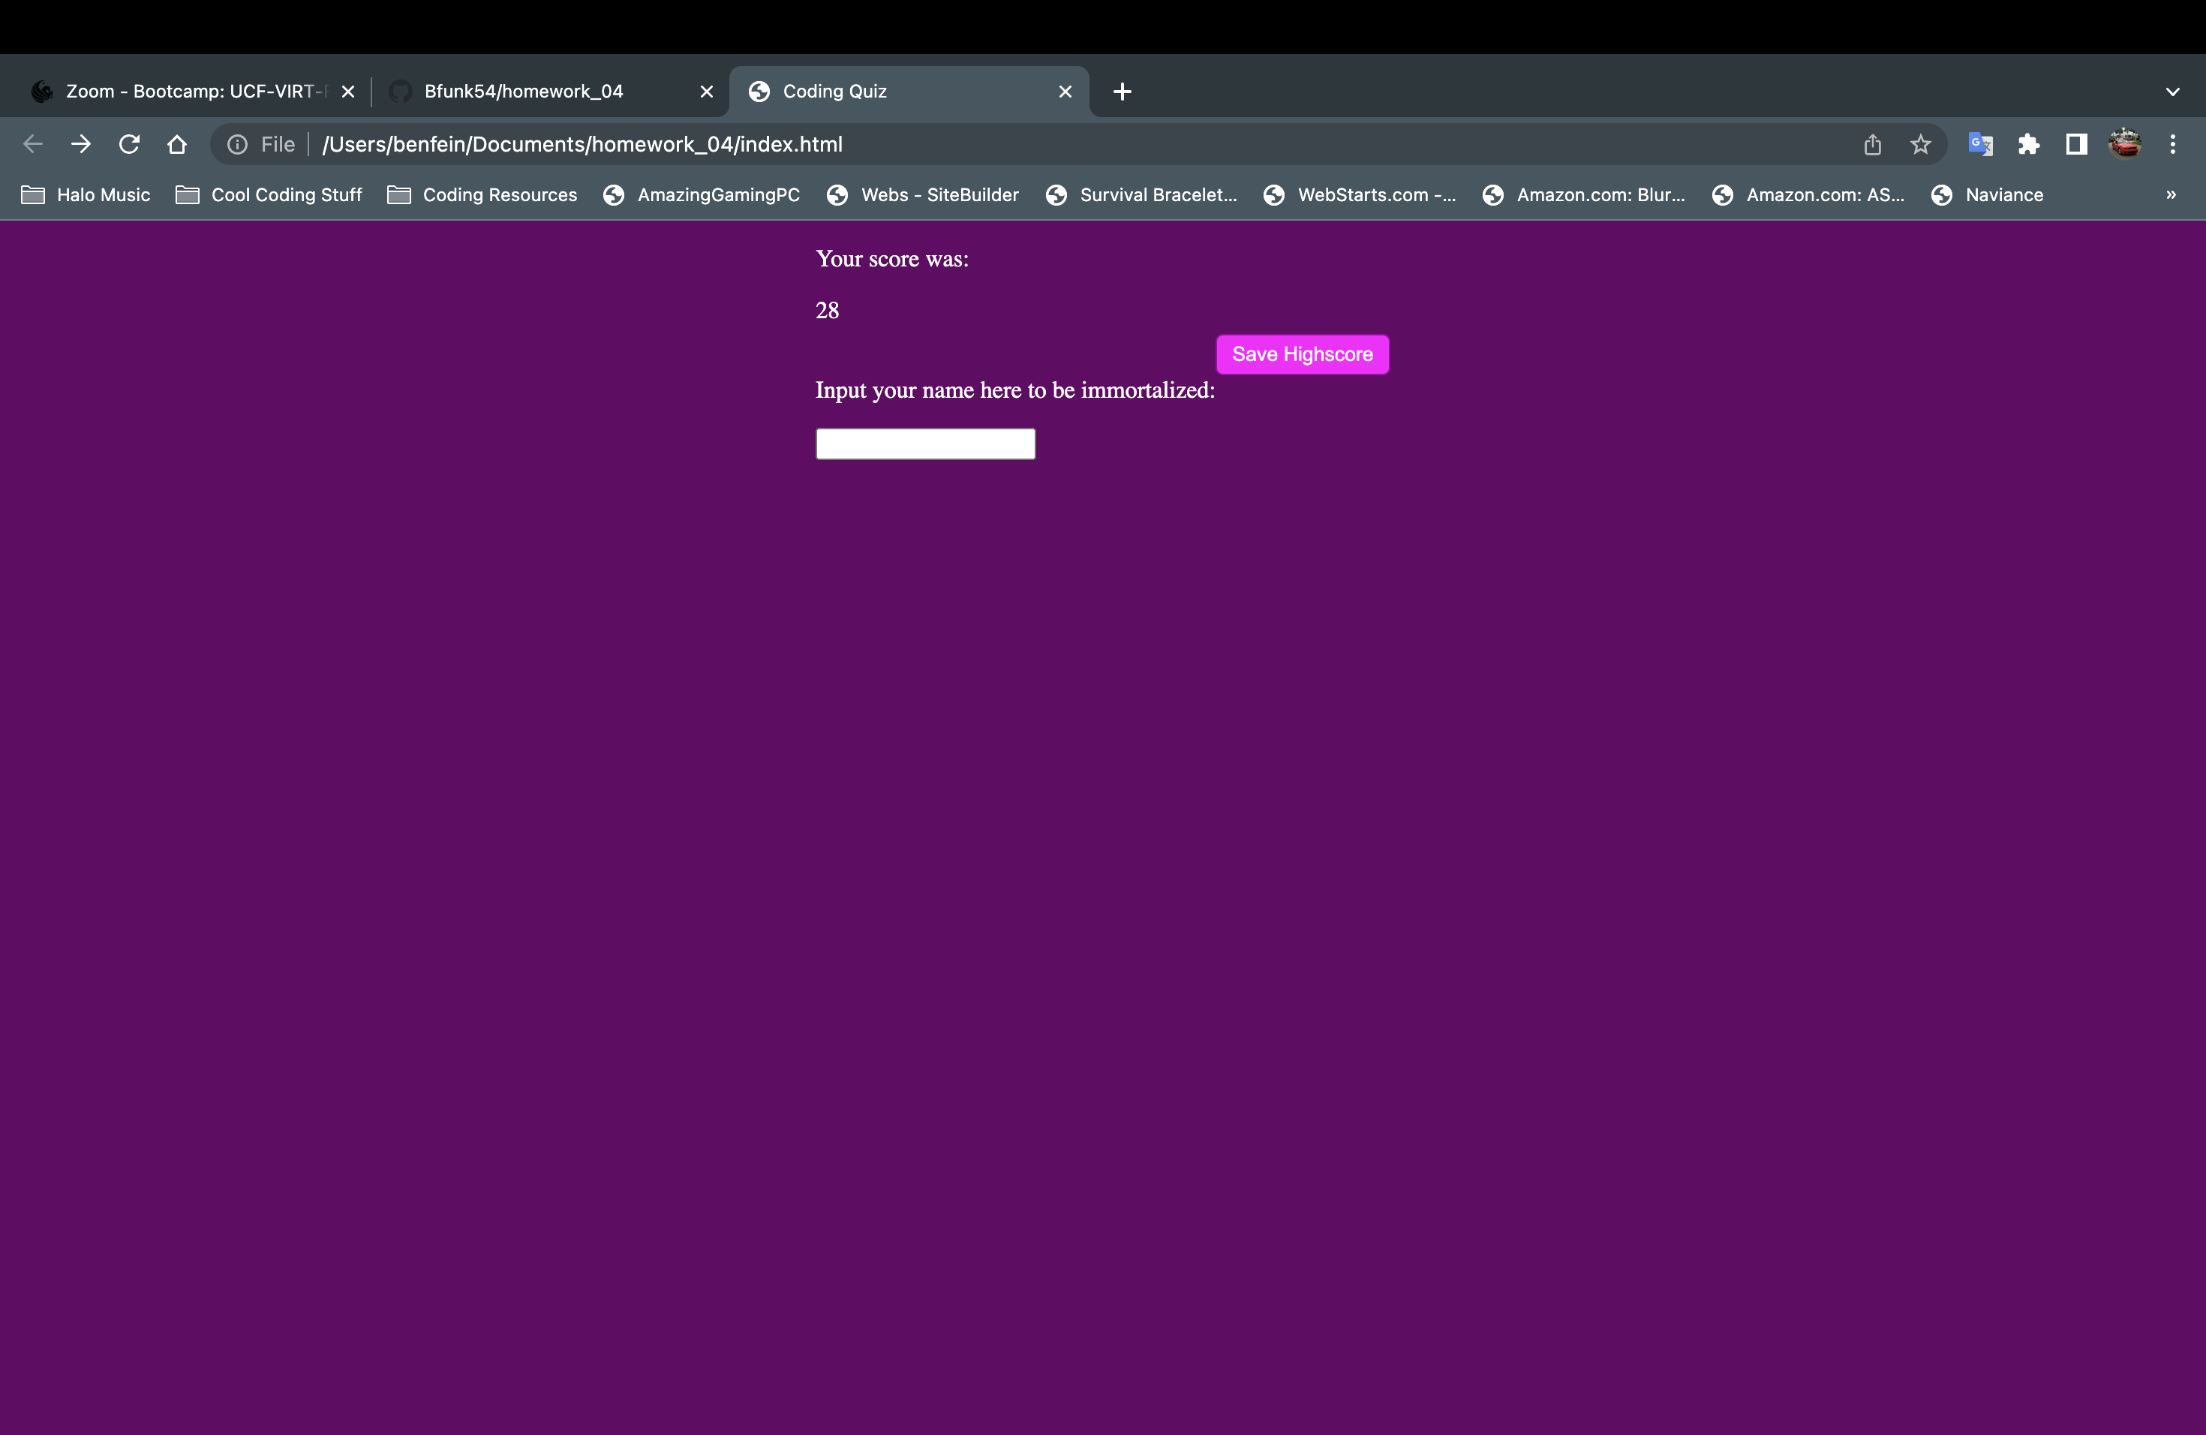The image size is (2206, 1435).
Task: Bookmark this page with star icon
Action: tap(1921, 145)
